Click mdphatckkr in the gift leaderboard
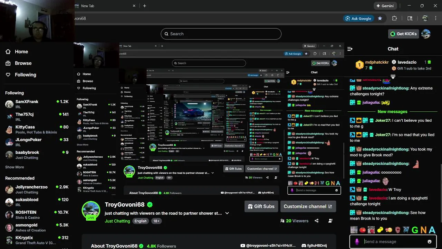Viewport: 442px width, 249px height. [x=377, y=62]
